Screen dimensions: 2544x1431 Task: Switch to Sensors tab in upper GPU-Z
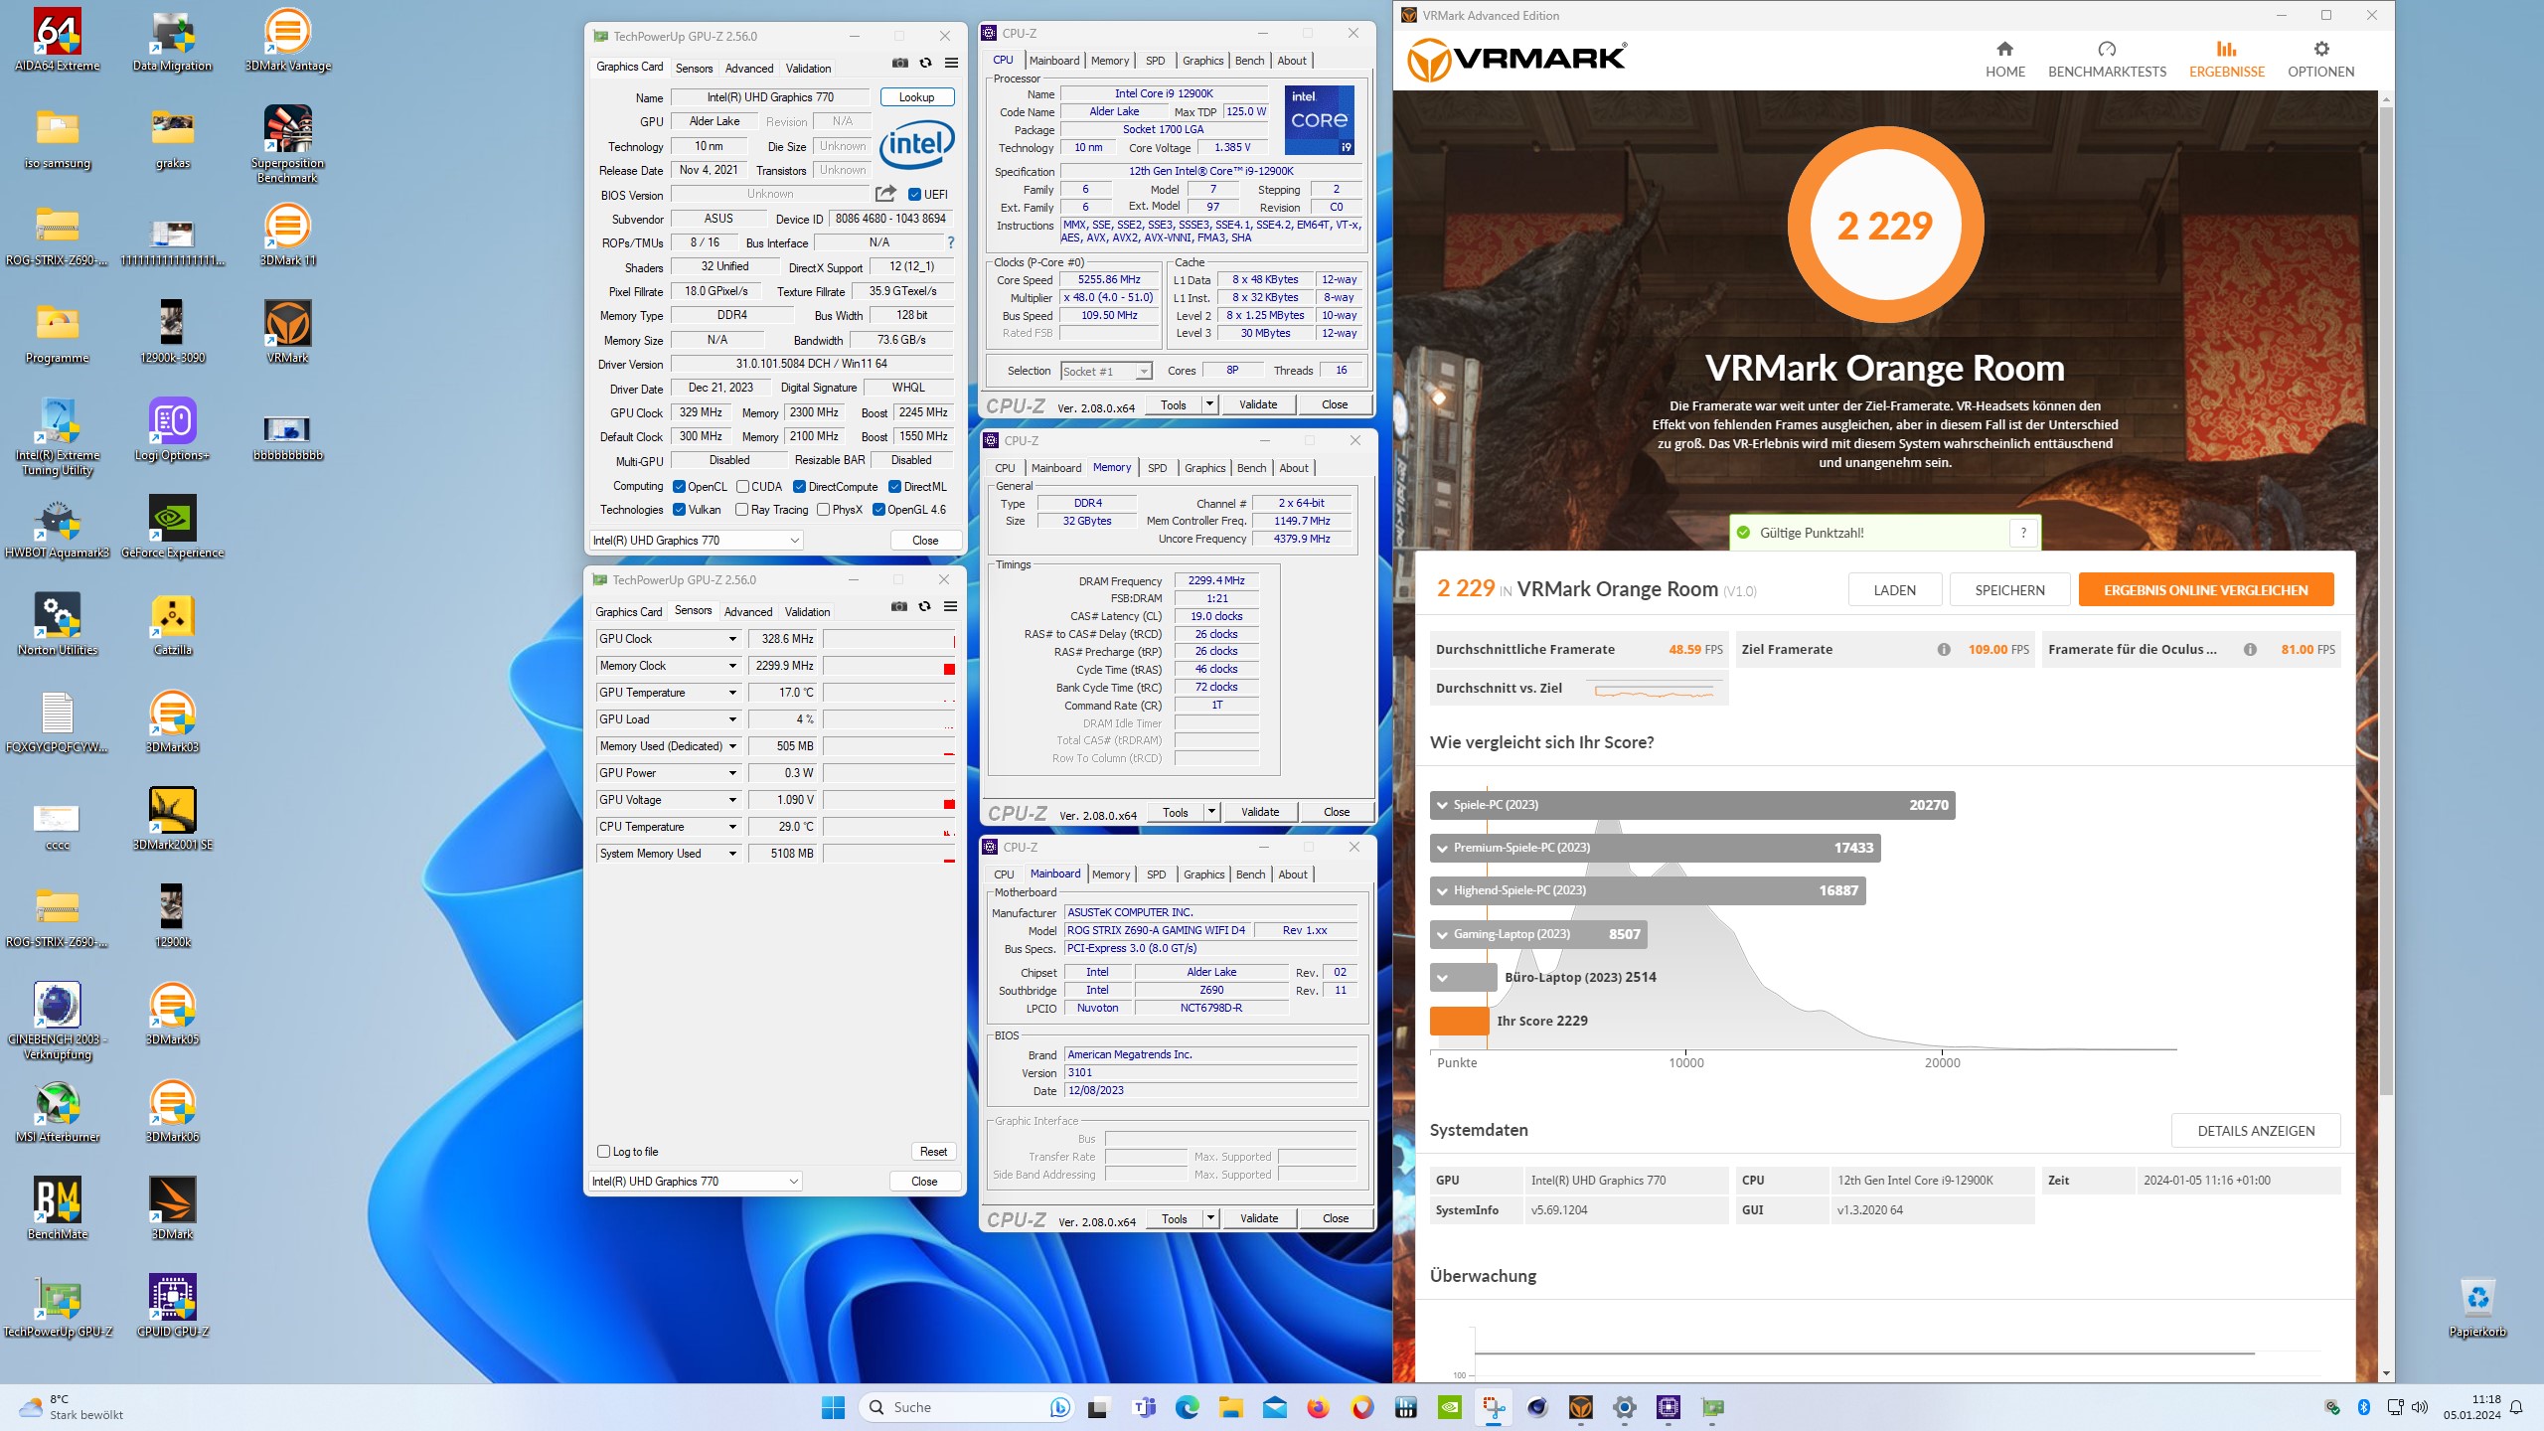pyautogui.click(x=694, y=69)
